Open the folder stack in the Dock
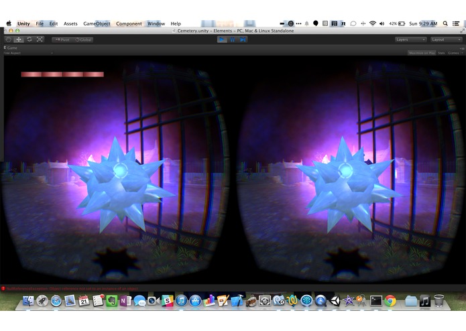Screen dimensions: 466x331 (411, 301)
